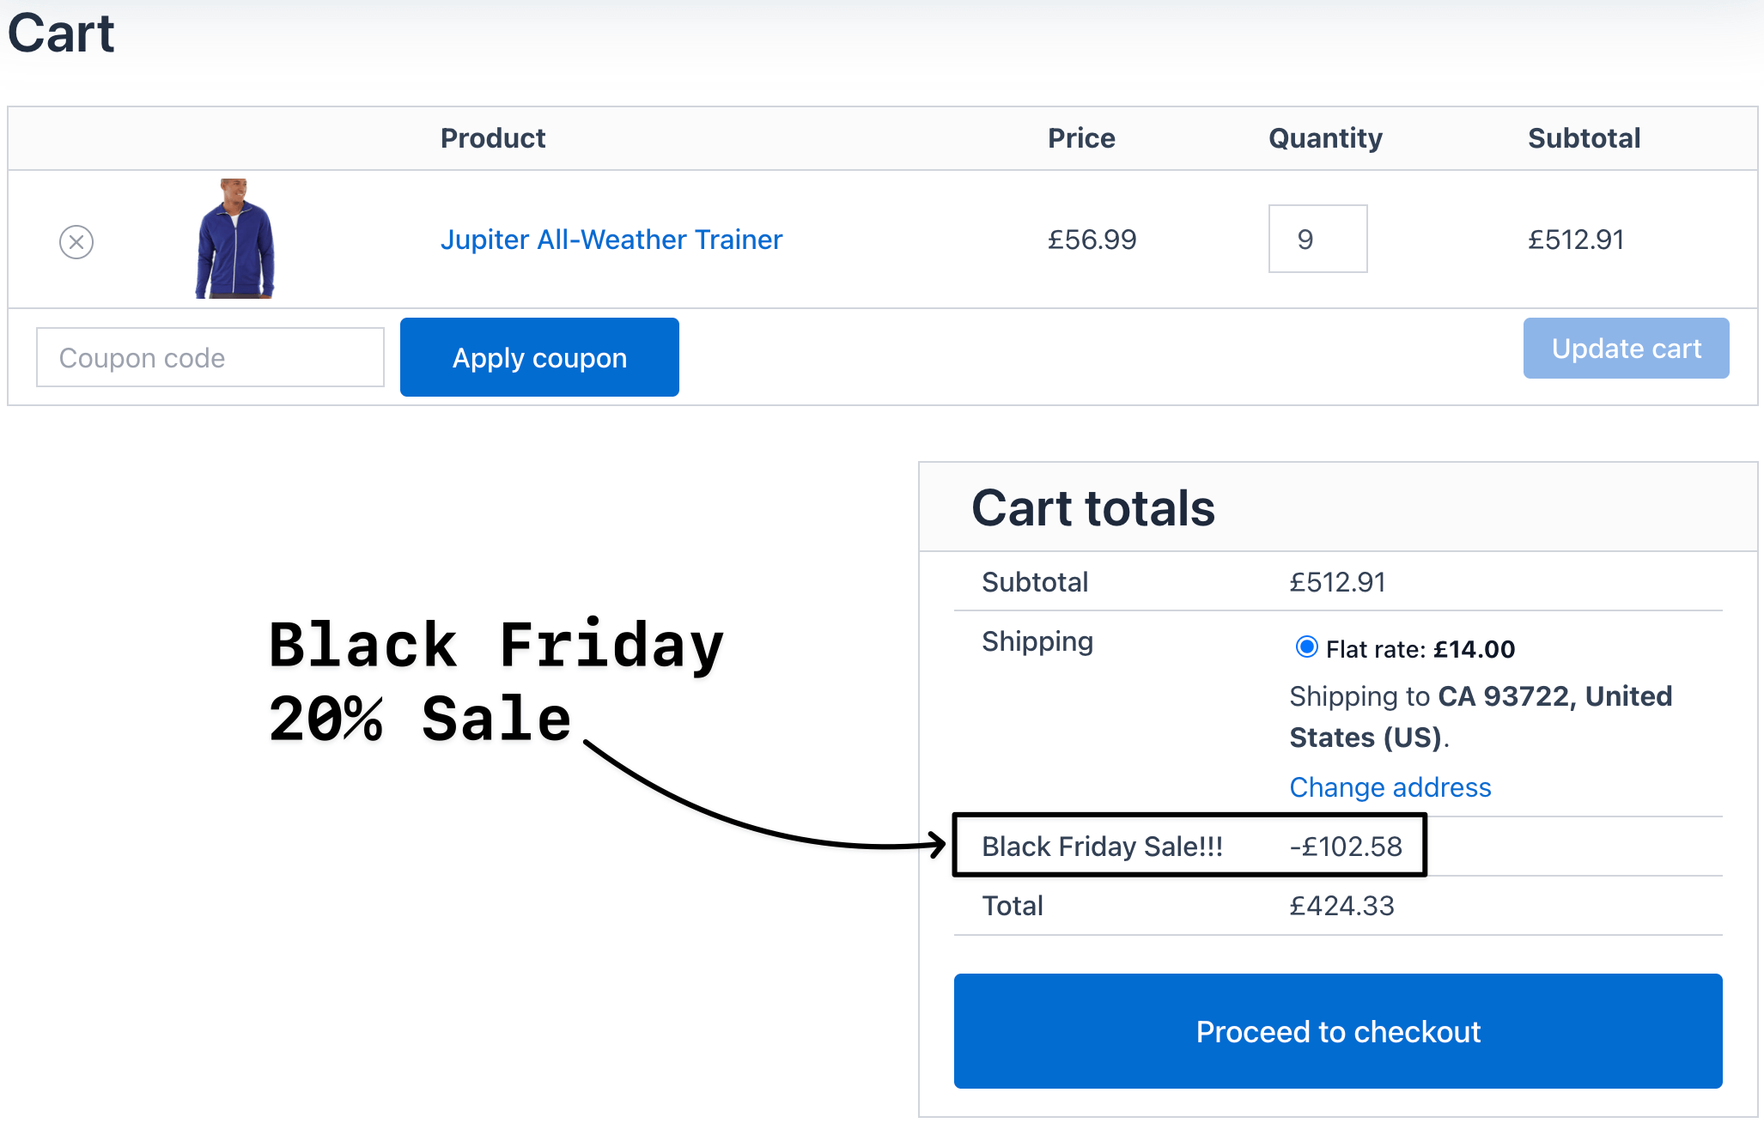Viewport: 1764px width, 1123px height.
Task: Focus the quantity field showing 9
Action: 1317,240
